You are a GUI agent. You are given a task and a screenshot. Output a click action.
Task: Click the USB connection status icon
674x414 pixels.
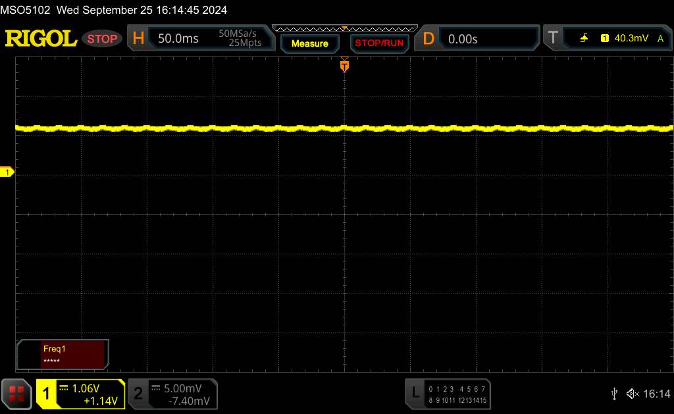614,394
